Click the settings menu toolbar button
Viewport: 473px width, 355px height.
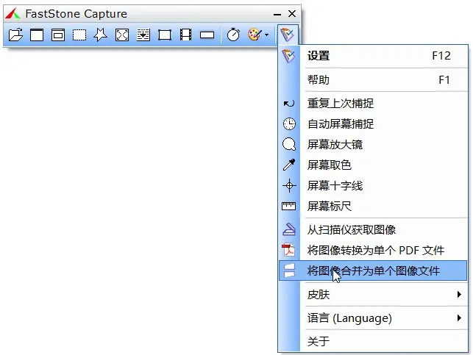point(287,35)
